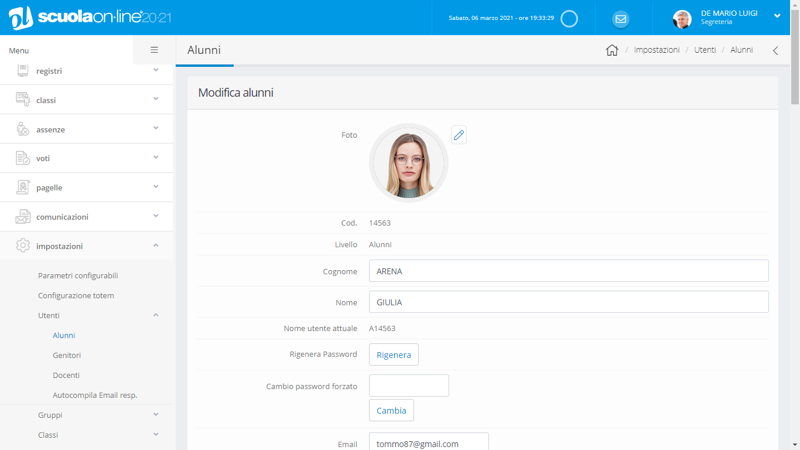Click the circular timer icon in header
The width and height of the screenshot is (800, 450).
point(569,19)
